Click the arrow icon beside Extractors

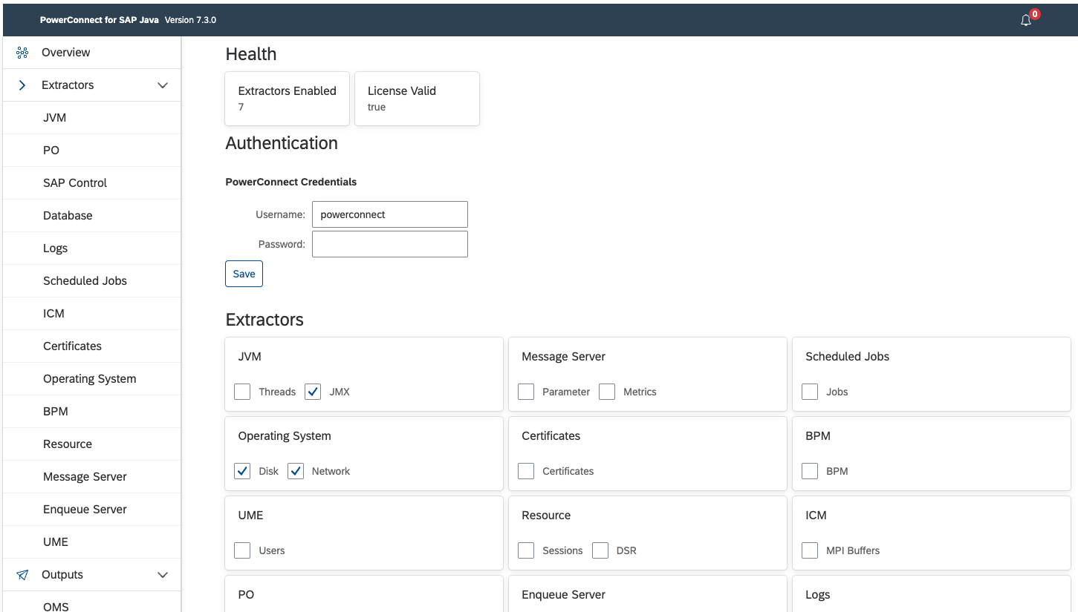tap(22, 85)
